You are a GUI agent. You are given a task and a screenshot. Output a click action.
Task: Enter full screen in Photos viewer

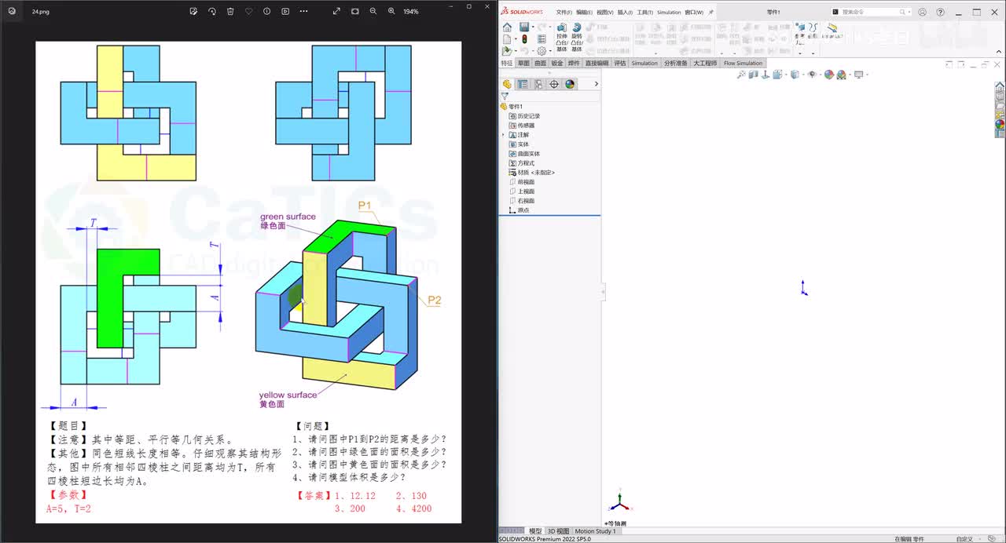(x=336, y=11)
